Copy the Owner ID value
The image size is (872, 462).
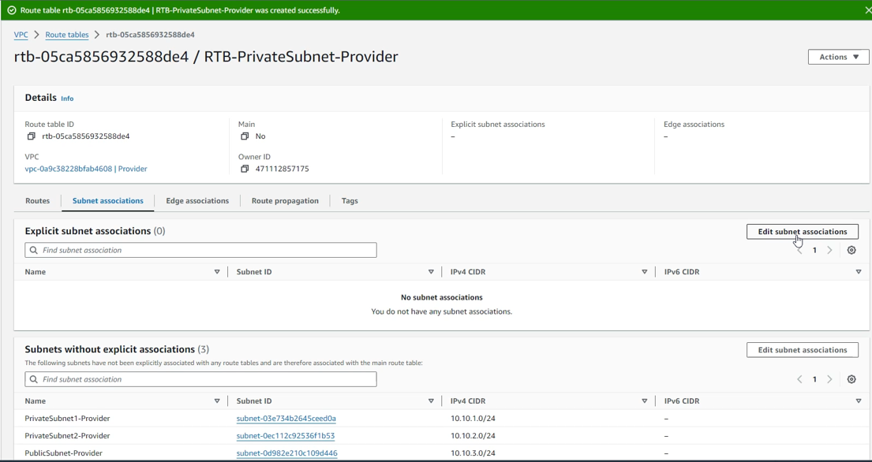[x=245, y=169]
